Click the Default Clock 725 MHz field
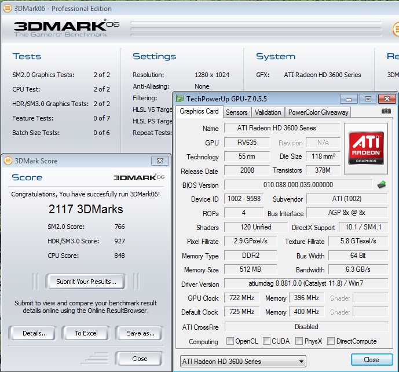Screen dimensions: 399x372 click(x=241, y=312)
